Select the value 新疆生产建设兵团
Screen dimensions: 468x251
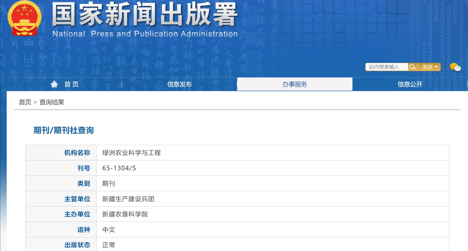point(128,199)
